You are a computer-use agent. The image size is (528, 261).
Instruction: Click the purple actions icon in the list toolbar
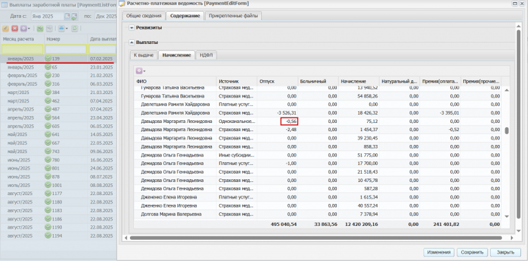[x=23, y=29]
